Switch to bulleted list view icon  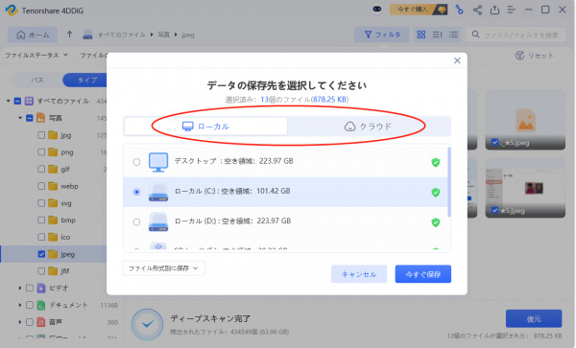click(454, 35)
